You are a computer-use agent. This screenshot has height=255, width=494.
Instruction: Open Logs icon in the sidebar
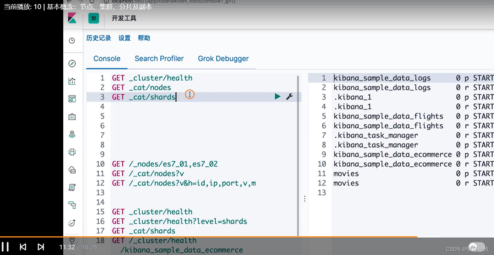click(x=72, y=187)
